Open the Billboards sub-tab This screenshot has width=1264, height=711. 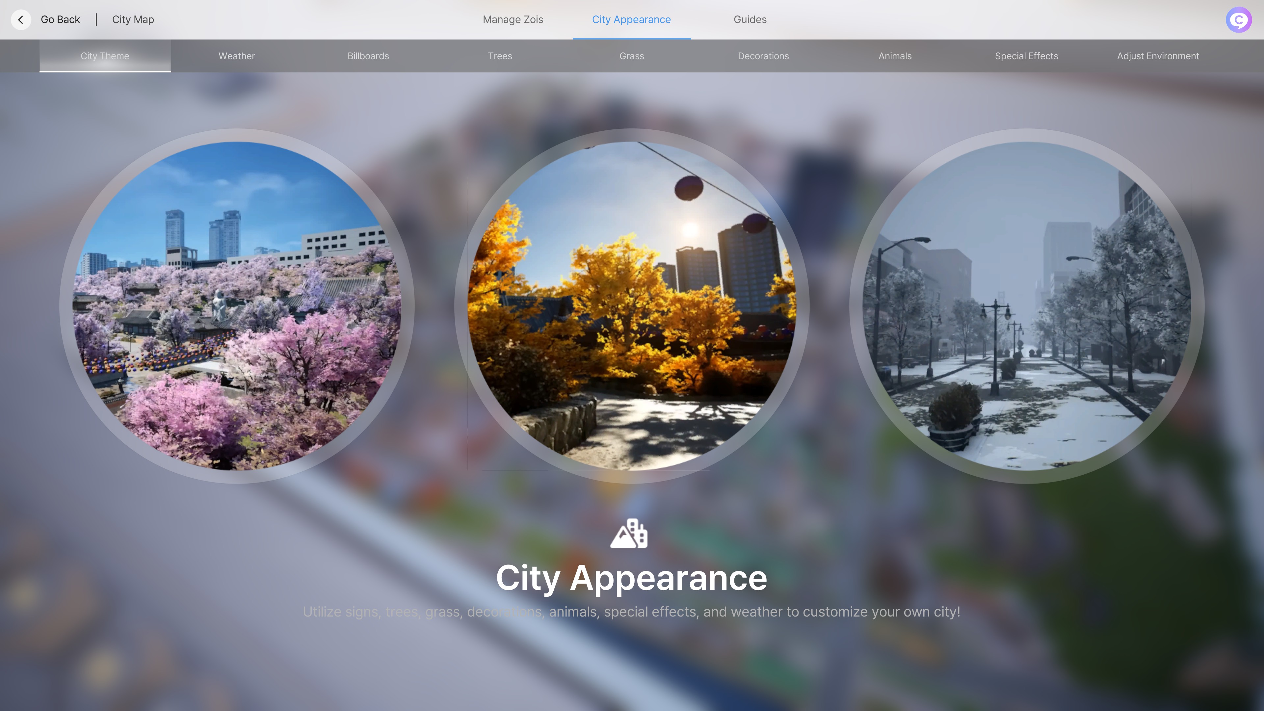click(x=368, y=56)
